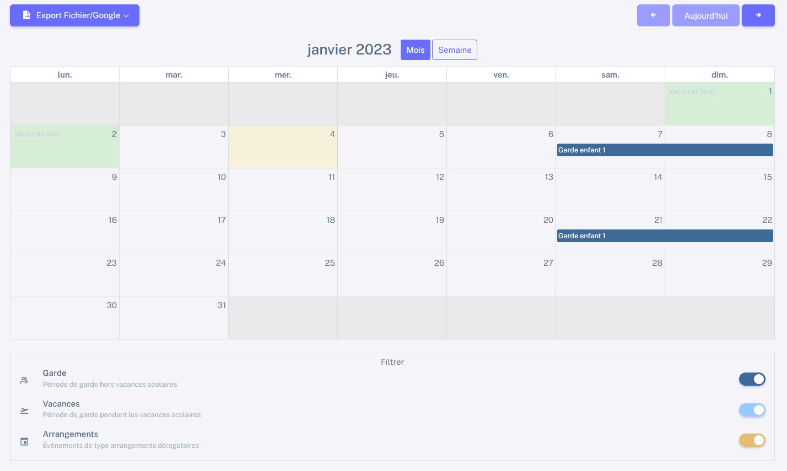
Task: Switch to the Mois view
Action: pos(415,50)
